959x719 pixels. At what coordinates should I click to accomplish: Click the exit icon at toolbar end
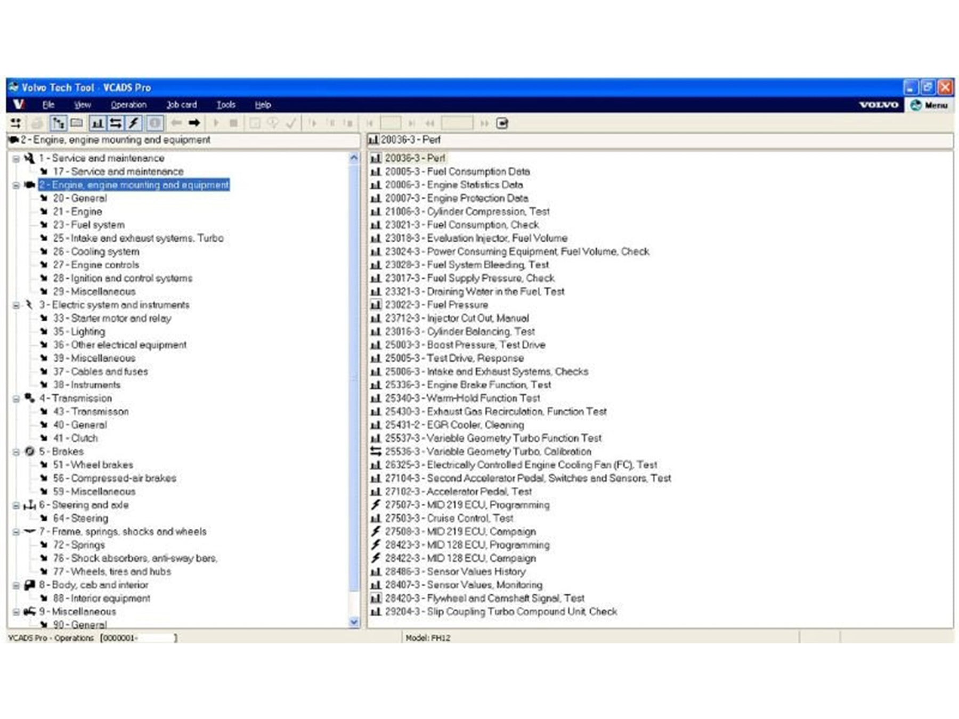click(502, 124)
